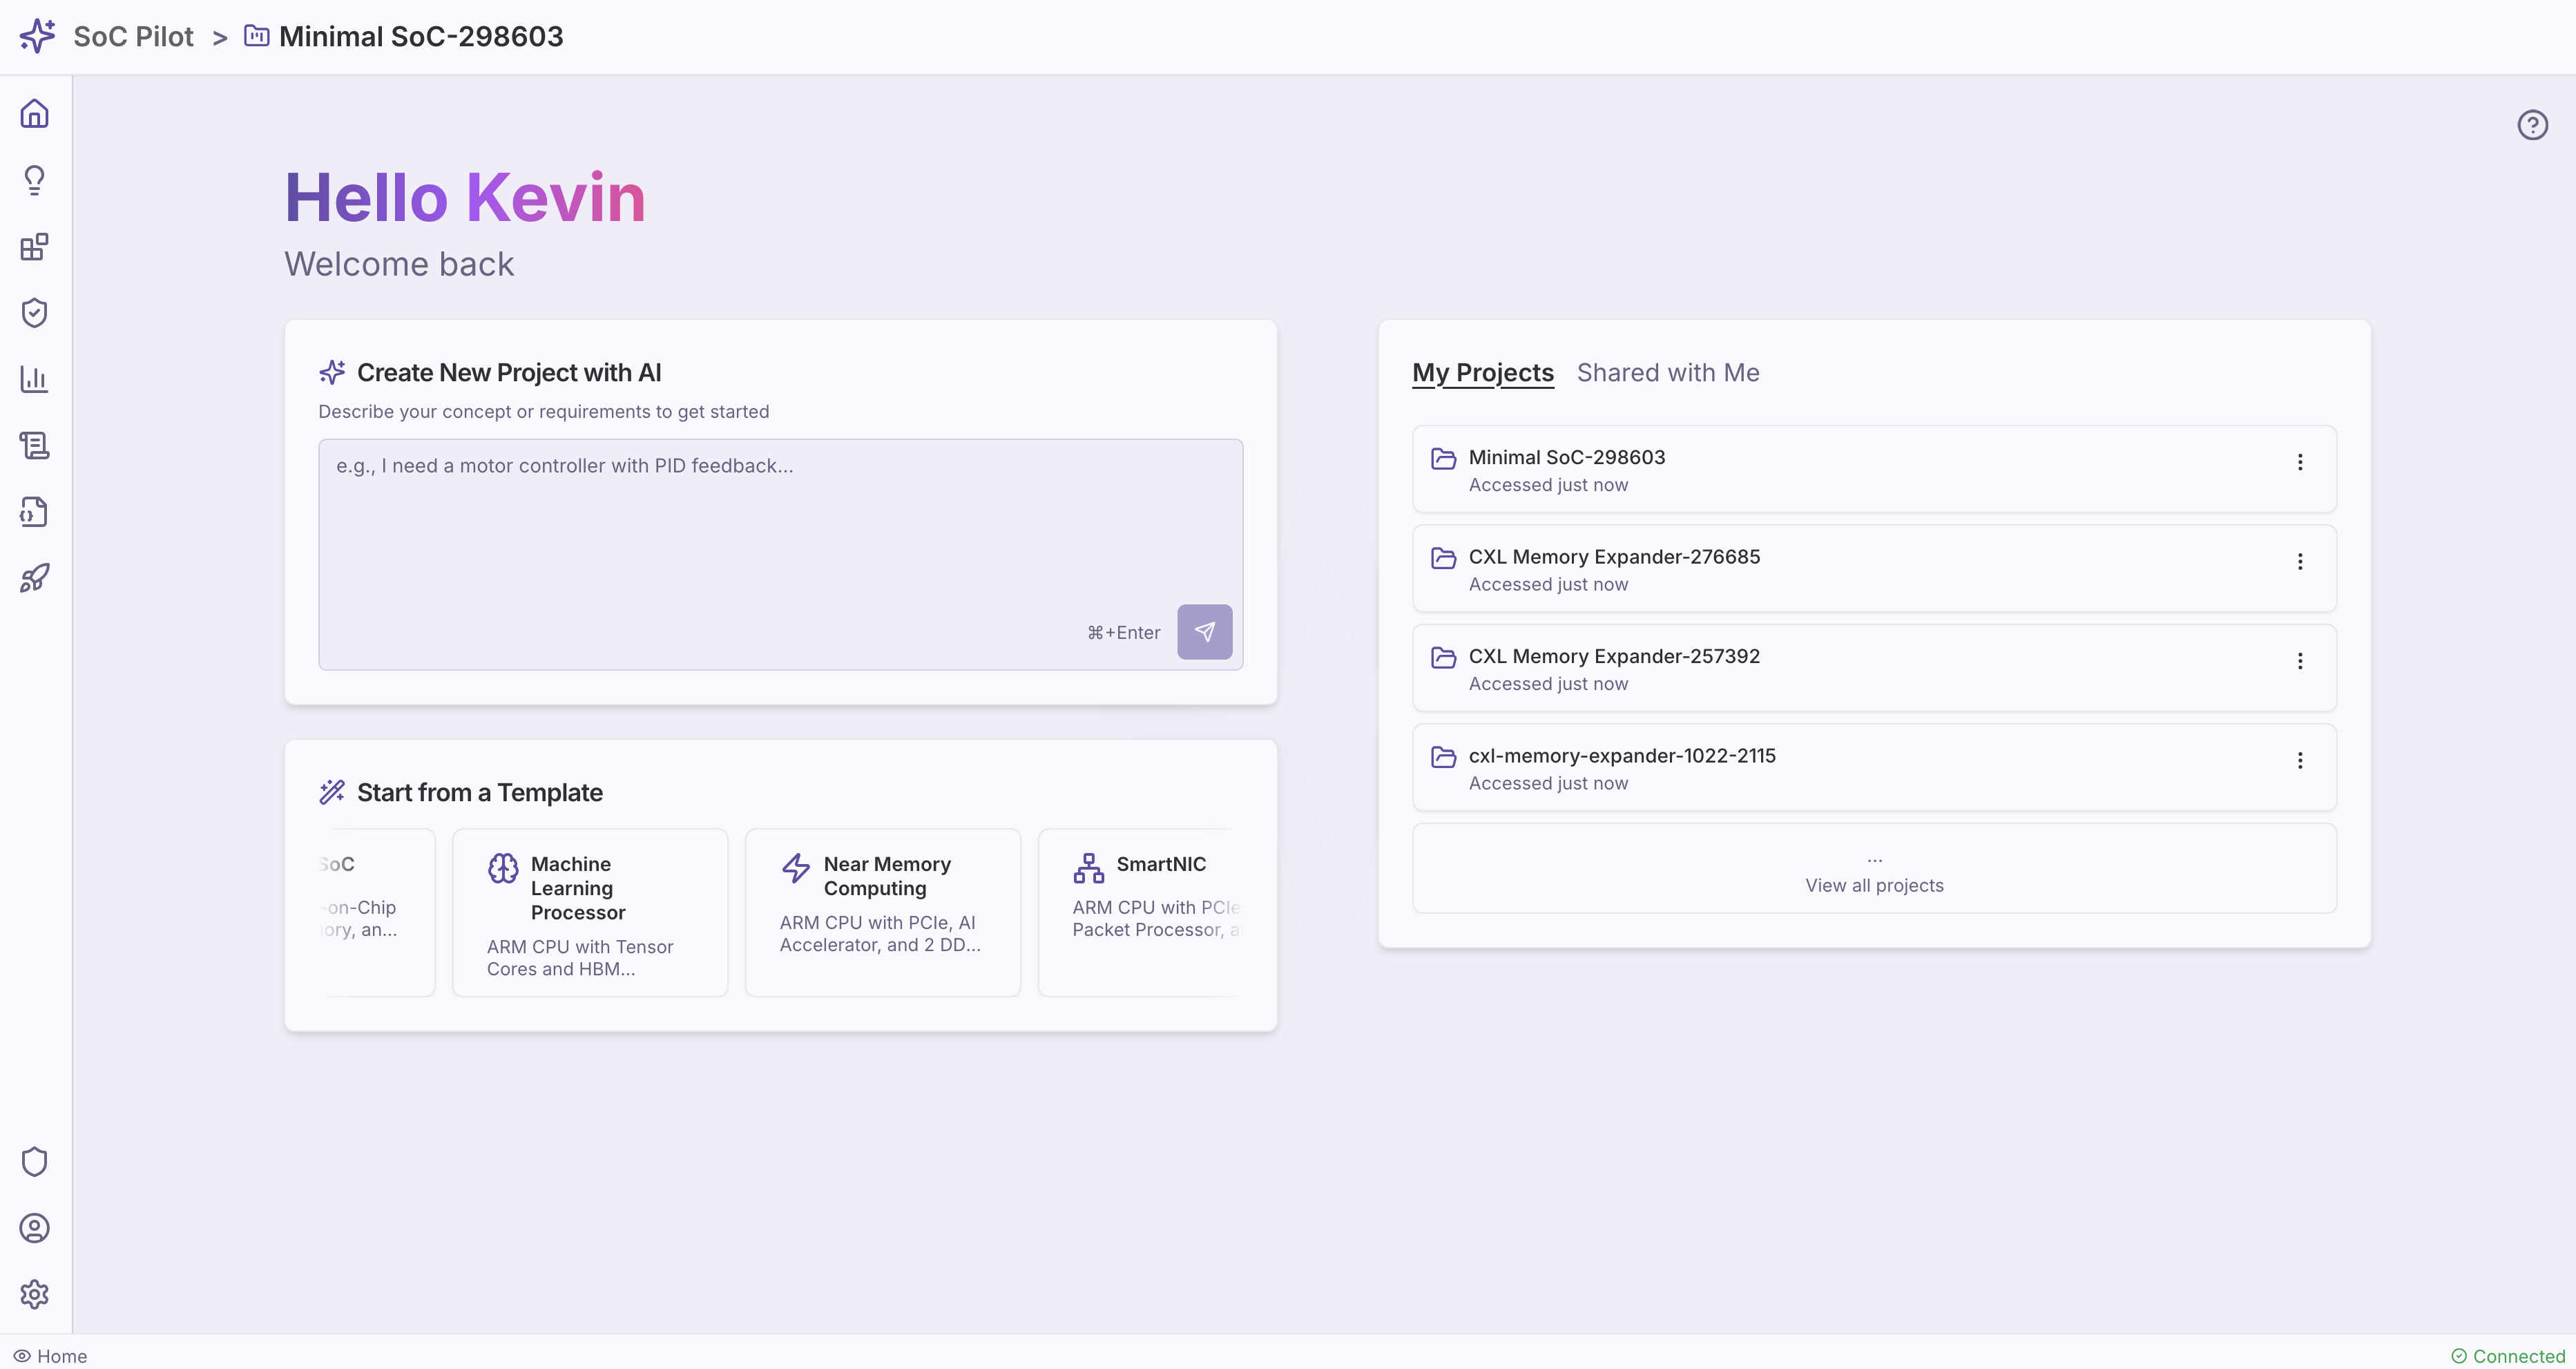
Task: Click the Home icon in sidebar
Action: (x=34, y=114)
